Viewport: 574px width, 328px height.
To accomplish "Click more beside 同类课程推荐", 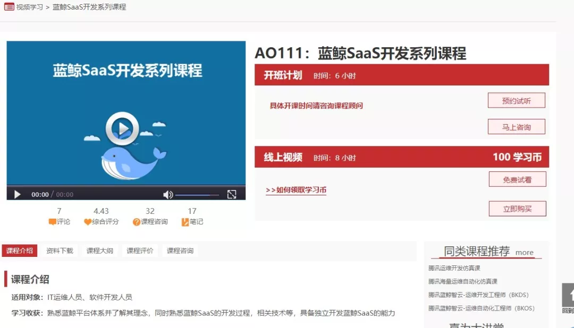I will coord(525,253).
